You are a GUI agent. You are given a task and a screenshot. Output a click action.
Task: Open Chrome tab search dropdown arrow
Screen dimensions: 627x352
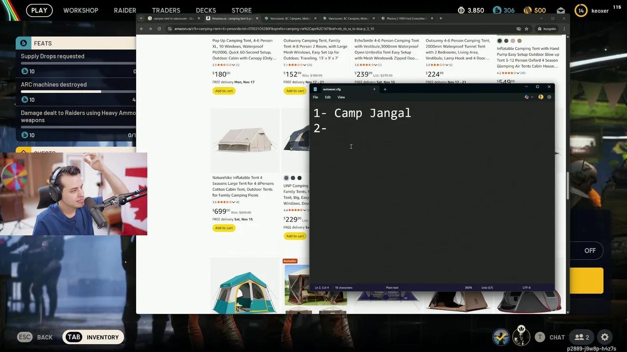tap(142, 19)
